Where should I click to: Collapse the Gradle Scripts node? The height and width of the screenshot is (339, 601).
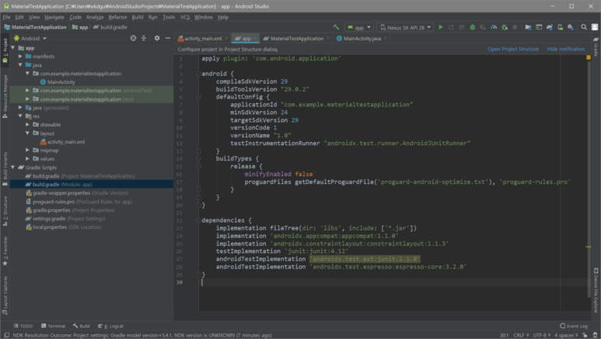13,168
